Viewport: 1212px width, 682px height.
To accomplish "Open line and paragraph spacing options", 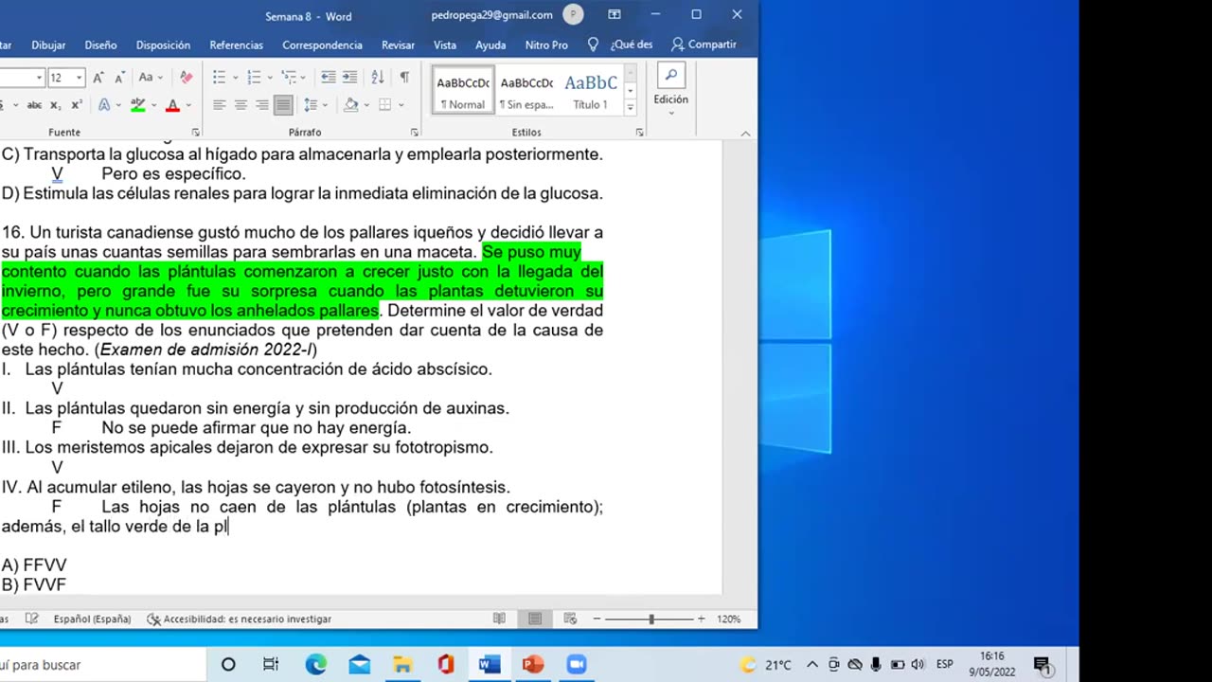I will pos(311,105).
